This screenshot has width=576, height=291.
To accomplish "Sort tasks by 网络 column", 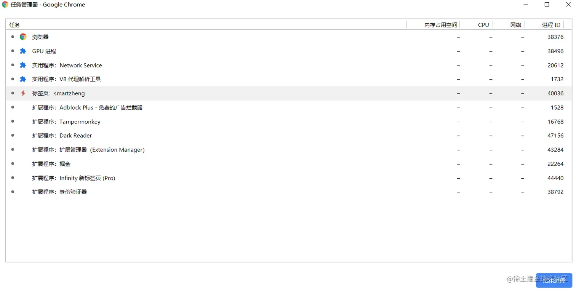I will (x=515, y=25).
